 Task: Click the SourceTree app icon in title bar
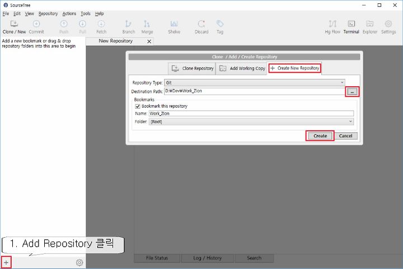click(6, 5)
